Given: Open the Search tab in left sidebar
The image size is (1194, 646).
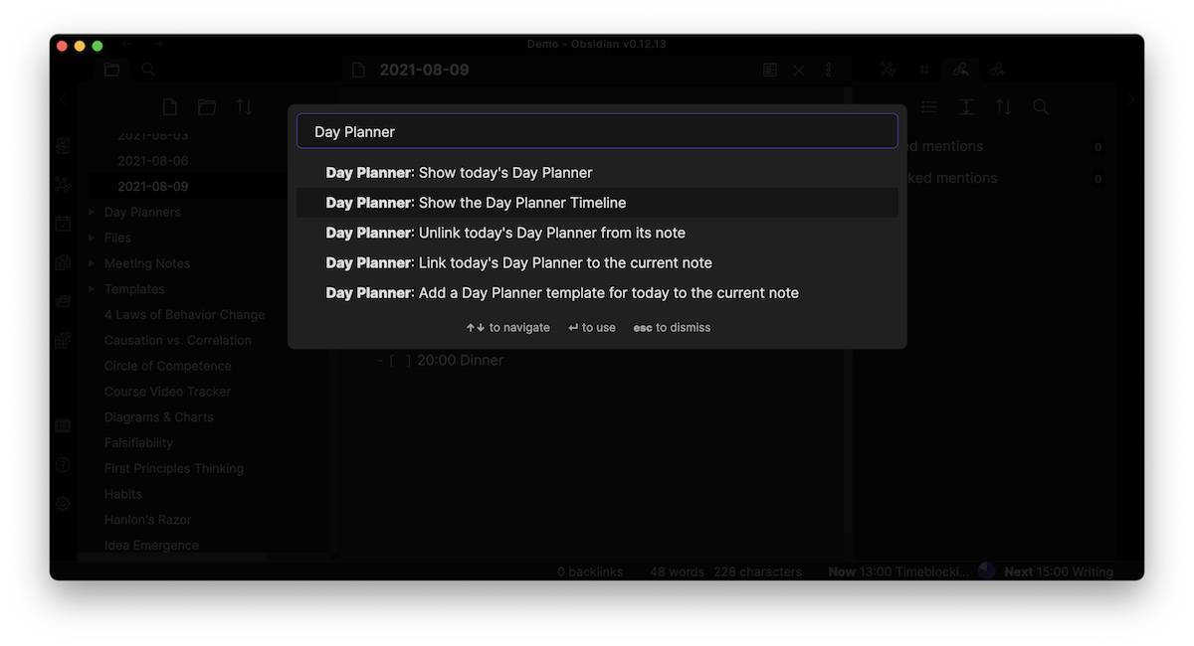Looking at the screenshot, I should click(x=148, y=70).
